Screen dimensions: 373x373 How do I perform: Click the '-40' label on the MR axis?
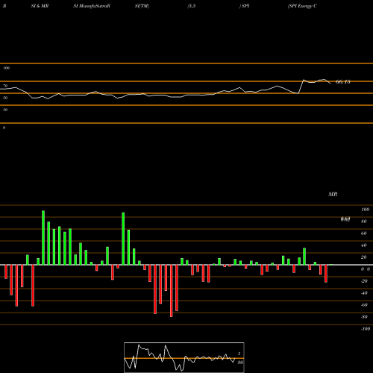point(364,293)
